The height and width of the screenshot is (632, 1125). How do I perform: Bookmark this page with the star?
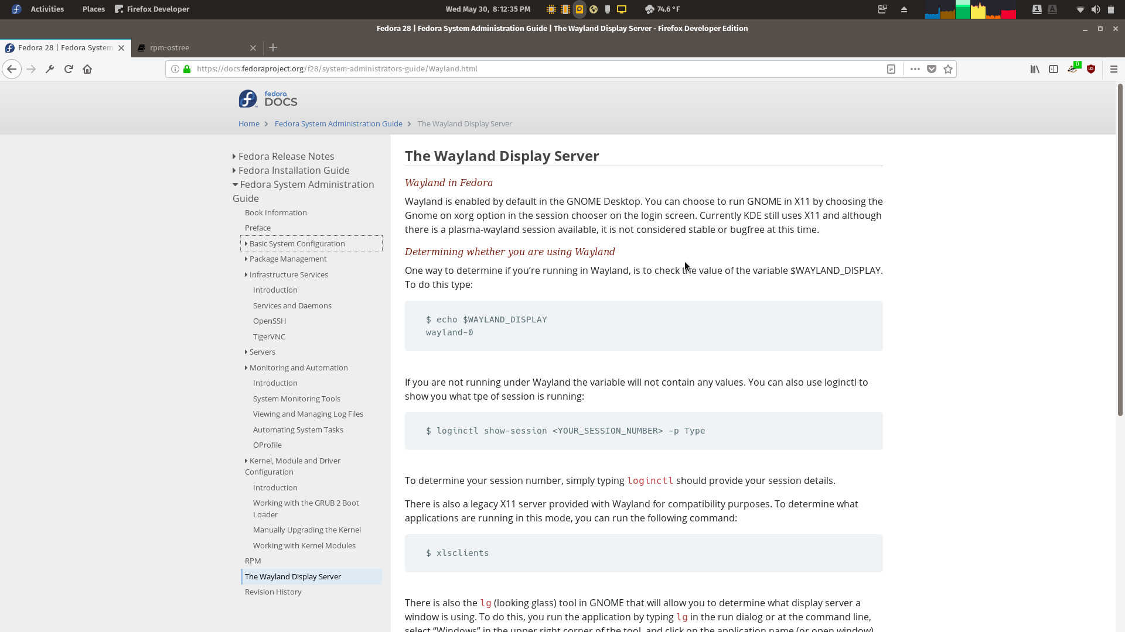click(x=948, y=69)
